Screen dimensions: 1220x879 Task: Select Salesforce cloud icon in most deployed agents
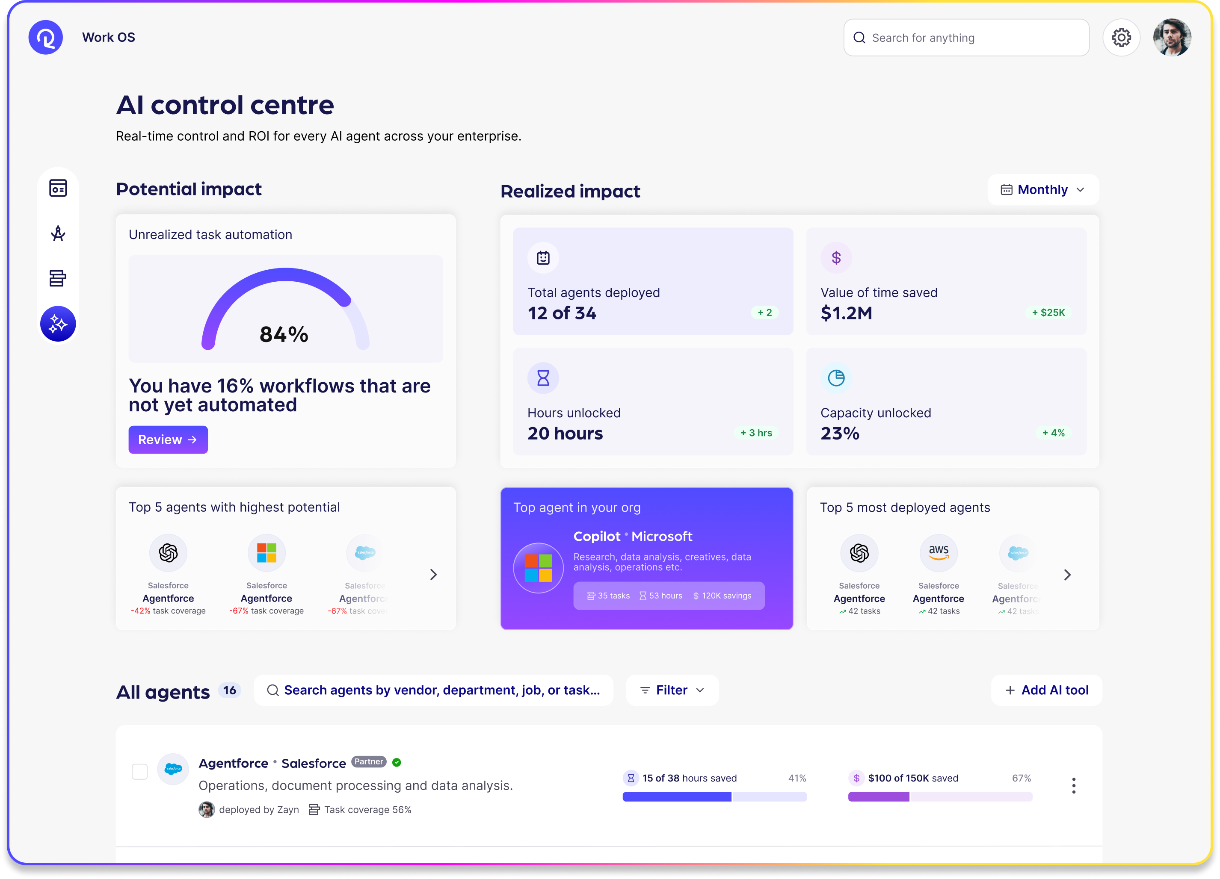pyautogui.click(x=1018, y=553)
